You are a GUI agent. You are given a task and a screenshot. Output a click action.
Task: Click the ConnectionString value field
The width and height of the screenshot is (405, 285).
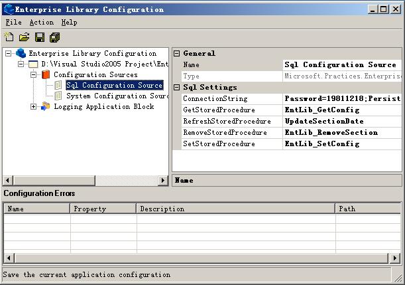(x=341, y=98)
